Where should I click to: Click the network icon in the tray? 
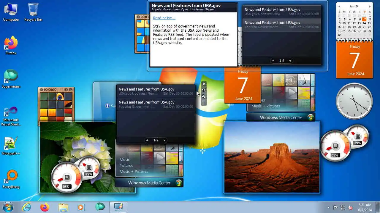343,207
